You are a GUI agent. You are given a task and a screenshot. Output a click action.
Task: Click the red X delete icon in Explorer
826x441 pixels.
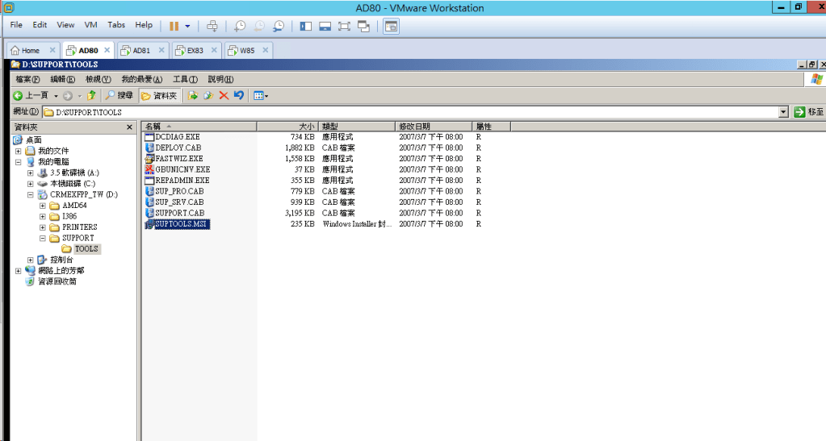point(224,95)
